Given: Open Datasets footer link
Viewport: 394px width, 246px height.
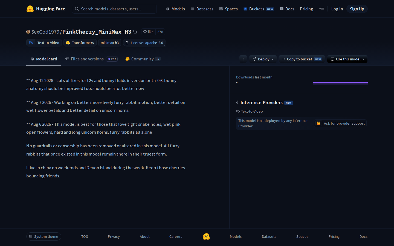Looking at the screenshot, I should pyautogui.click(x=269, y=236).
